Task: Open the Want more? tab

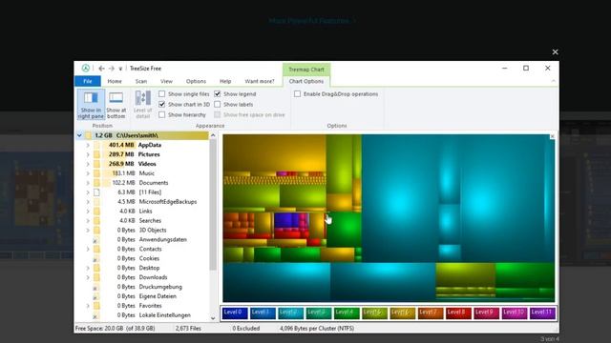Action: click(260, 81)
